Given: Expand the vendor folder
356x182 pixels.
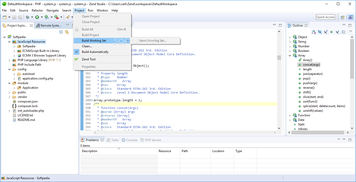Looking at the screenshot, I should click(x=9, y=97).
